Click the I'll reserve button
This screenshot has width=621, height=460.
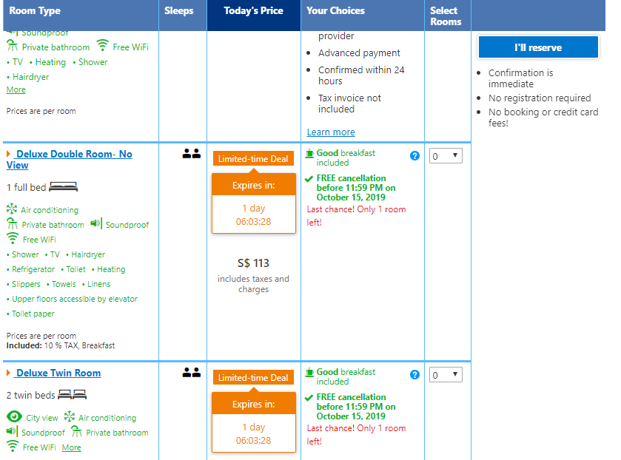tap(538, 47)
